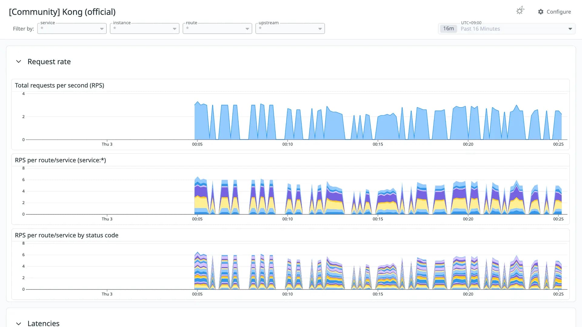Click the 00:20 tick in RPS per route/service (service:*) chart

tap(468, 219)
